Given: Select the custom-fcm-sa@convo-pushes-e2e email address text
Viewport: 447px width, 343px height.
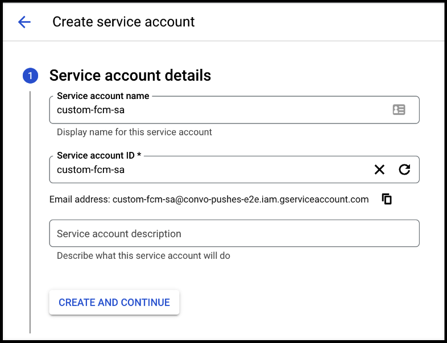Looking at the screenshot, I should (241, 199).
